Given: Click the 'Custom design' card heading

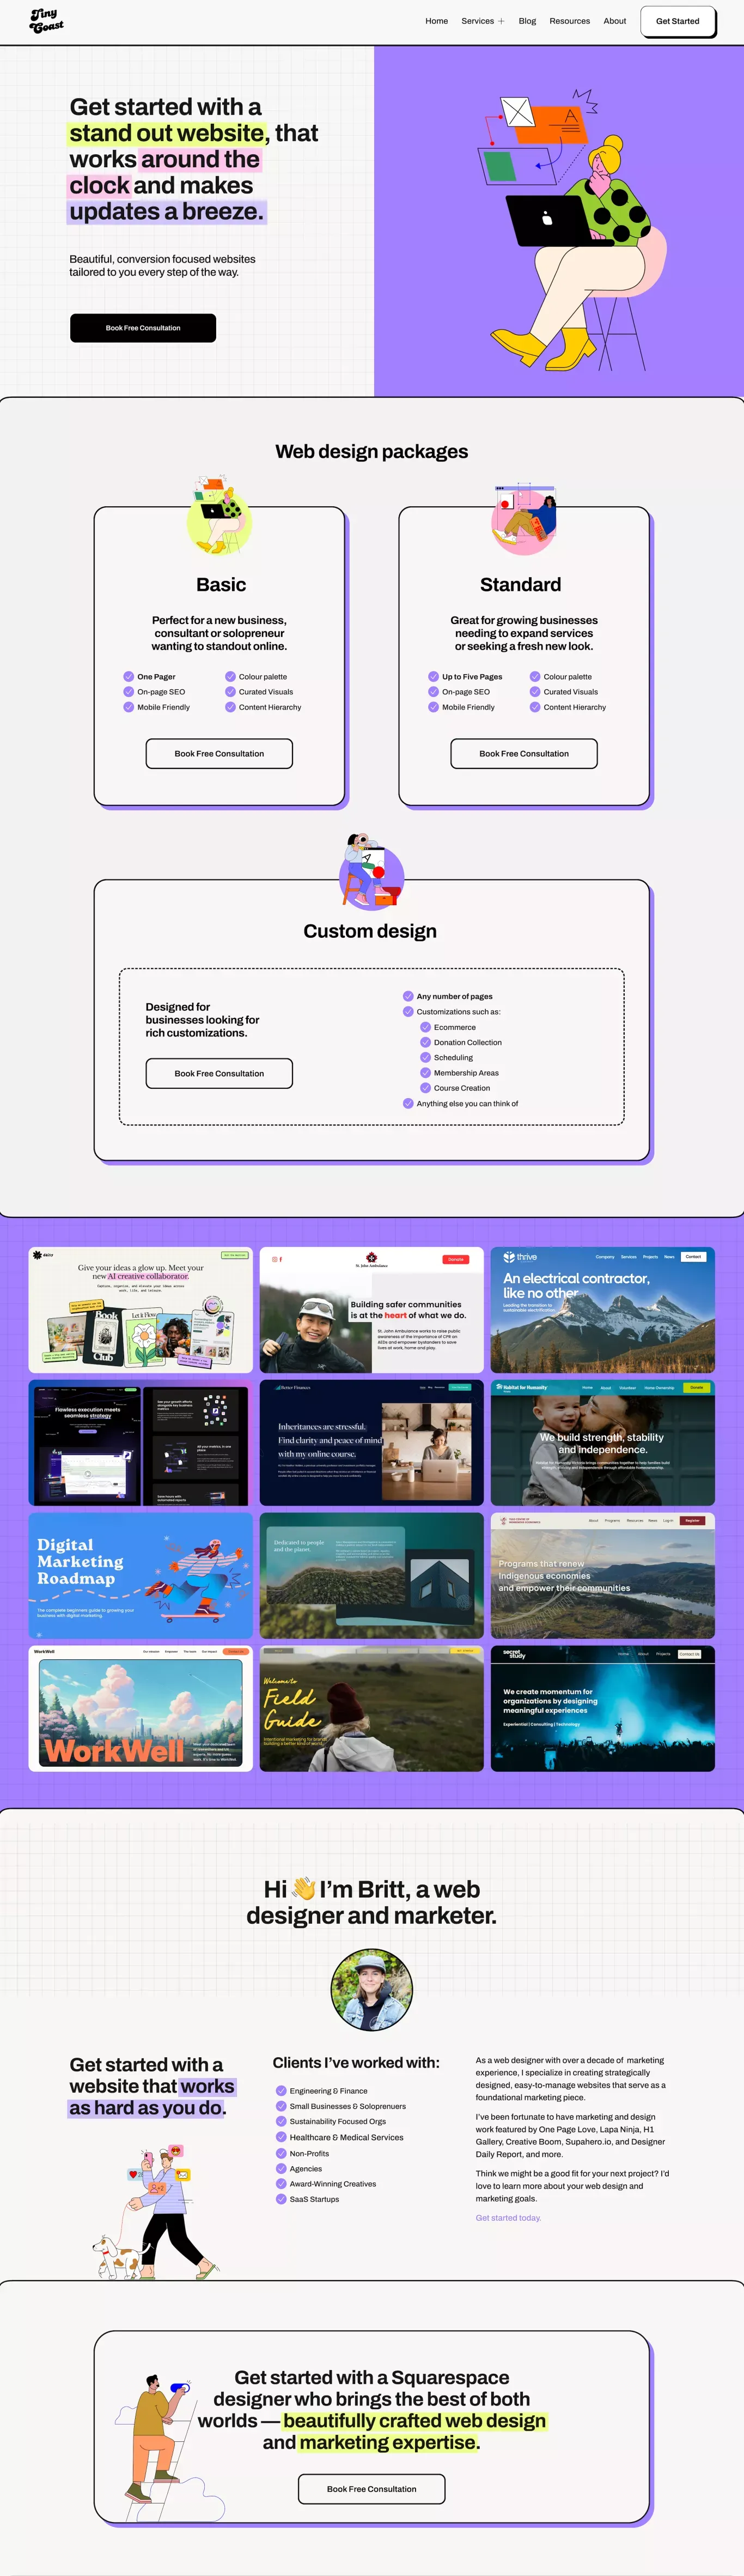Looking at the screenshot, I should tap(370, 931).
